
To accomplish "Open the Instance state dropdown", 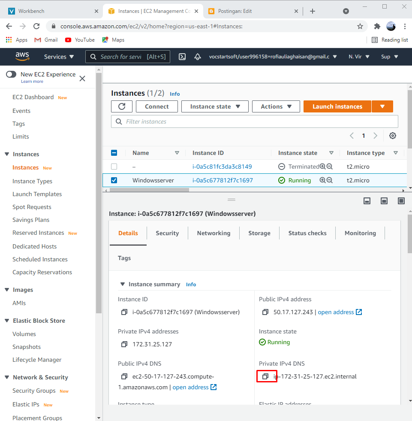I will point(215,106).
